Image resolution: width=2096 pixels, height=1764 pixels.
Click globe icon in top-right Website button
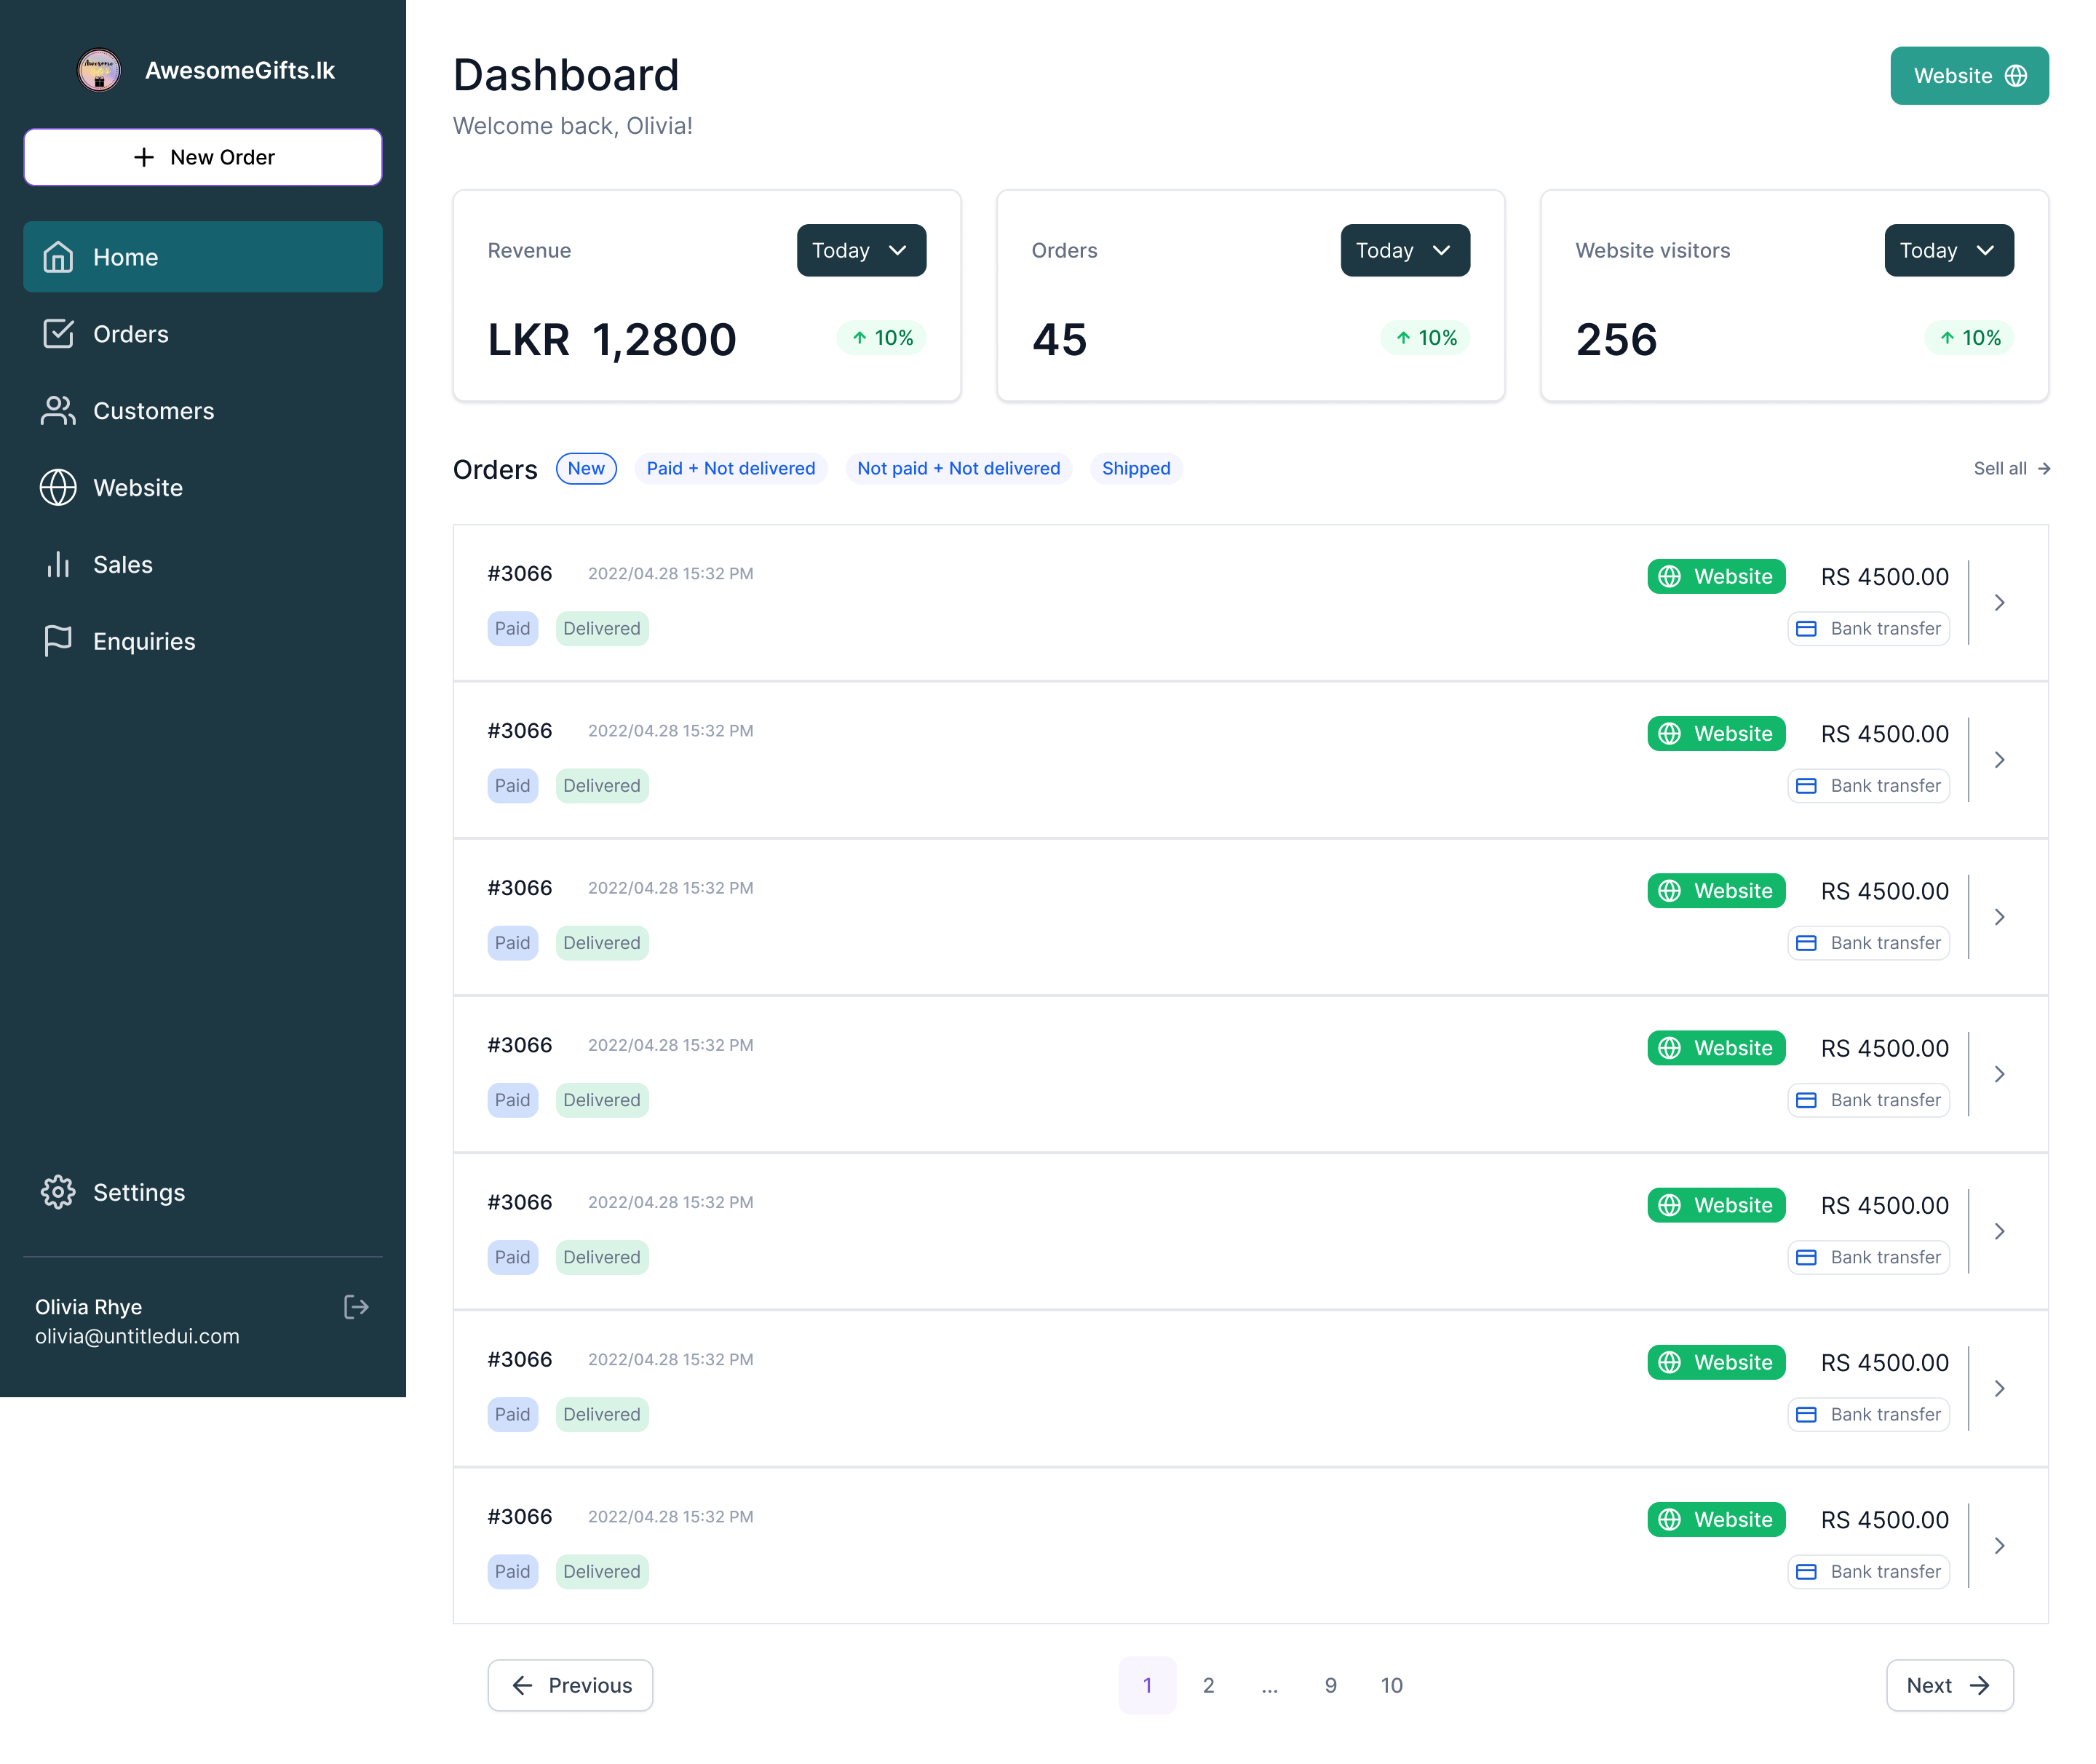coord(2016,76)
